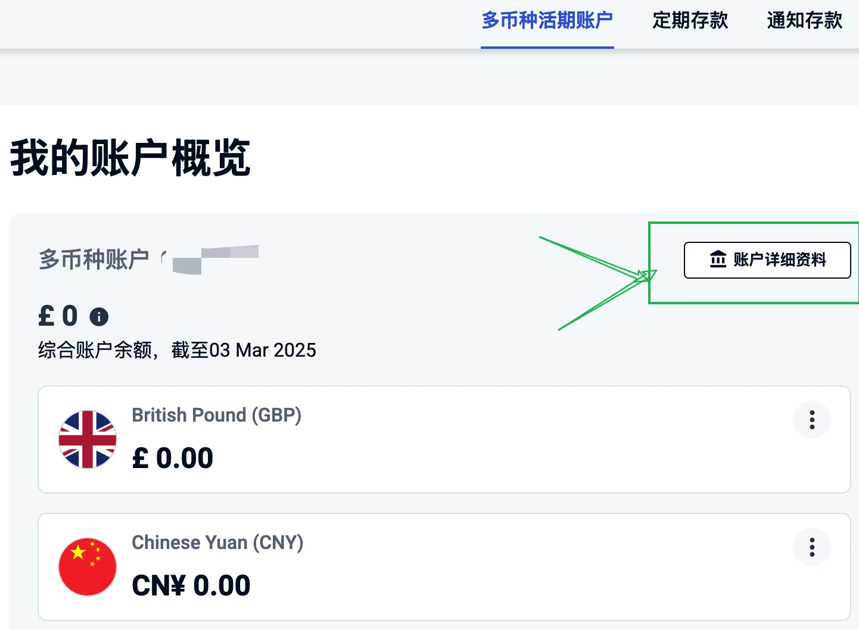Click the UK flag icon
859x630 pixels.
click(x=88, y=439)
